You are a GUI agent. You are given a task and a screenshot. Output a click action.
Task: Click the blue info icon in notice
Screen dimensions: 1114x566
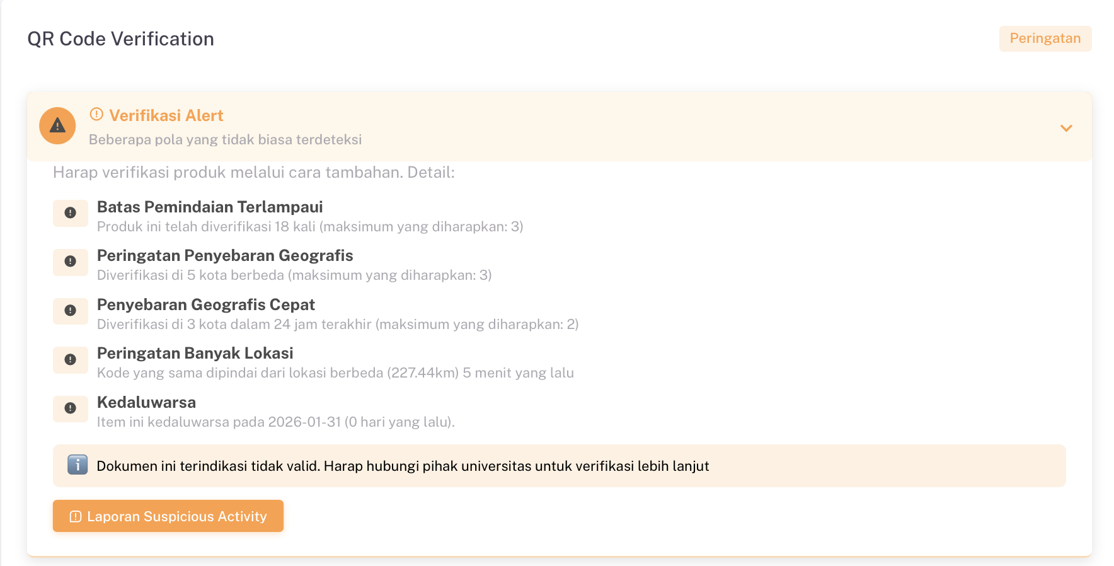point(78,465)
